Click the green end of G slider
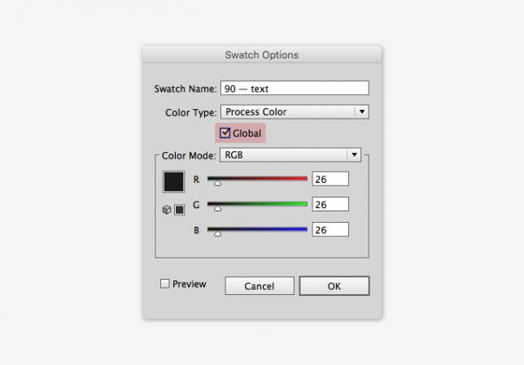Image resolution: width=524 pixels, height=365 pixels. (x=304, y=204)
